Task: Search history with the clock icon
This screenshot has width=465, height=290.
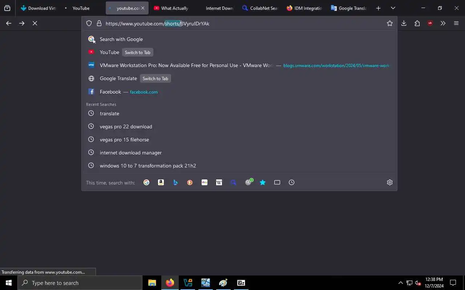Action: pyautogui.click(x=292, y=182)
